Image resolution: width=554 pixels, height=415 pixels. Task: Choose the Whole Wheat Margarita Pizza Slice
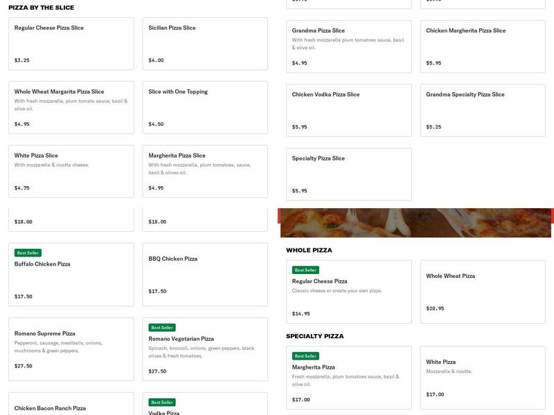(69, 107)
